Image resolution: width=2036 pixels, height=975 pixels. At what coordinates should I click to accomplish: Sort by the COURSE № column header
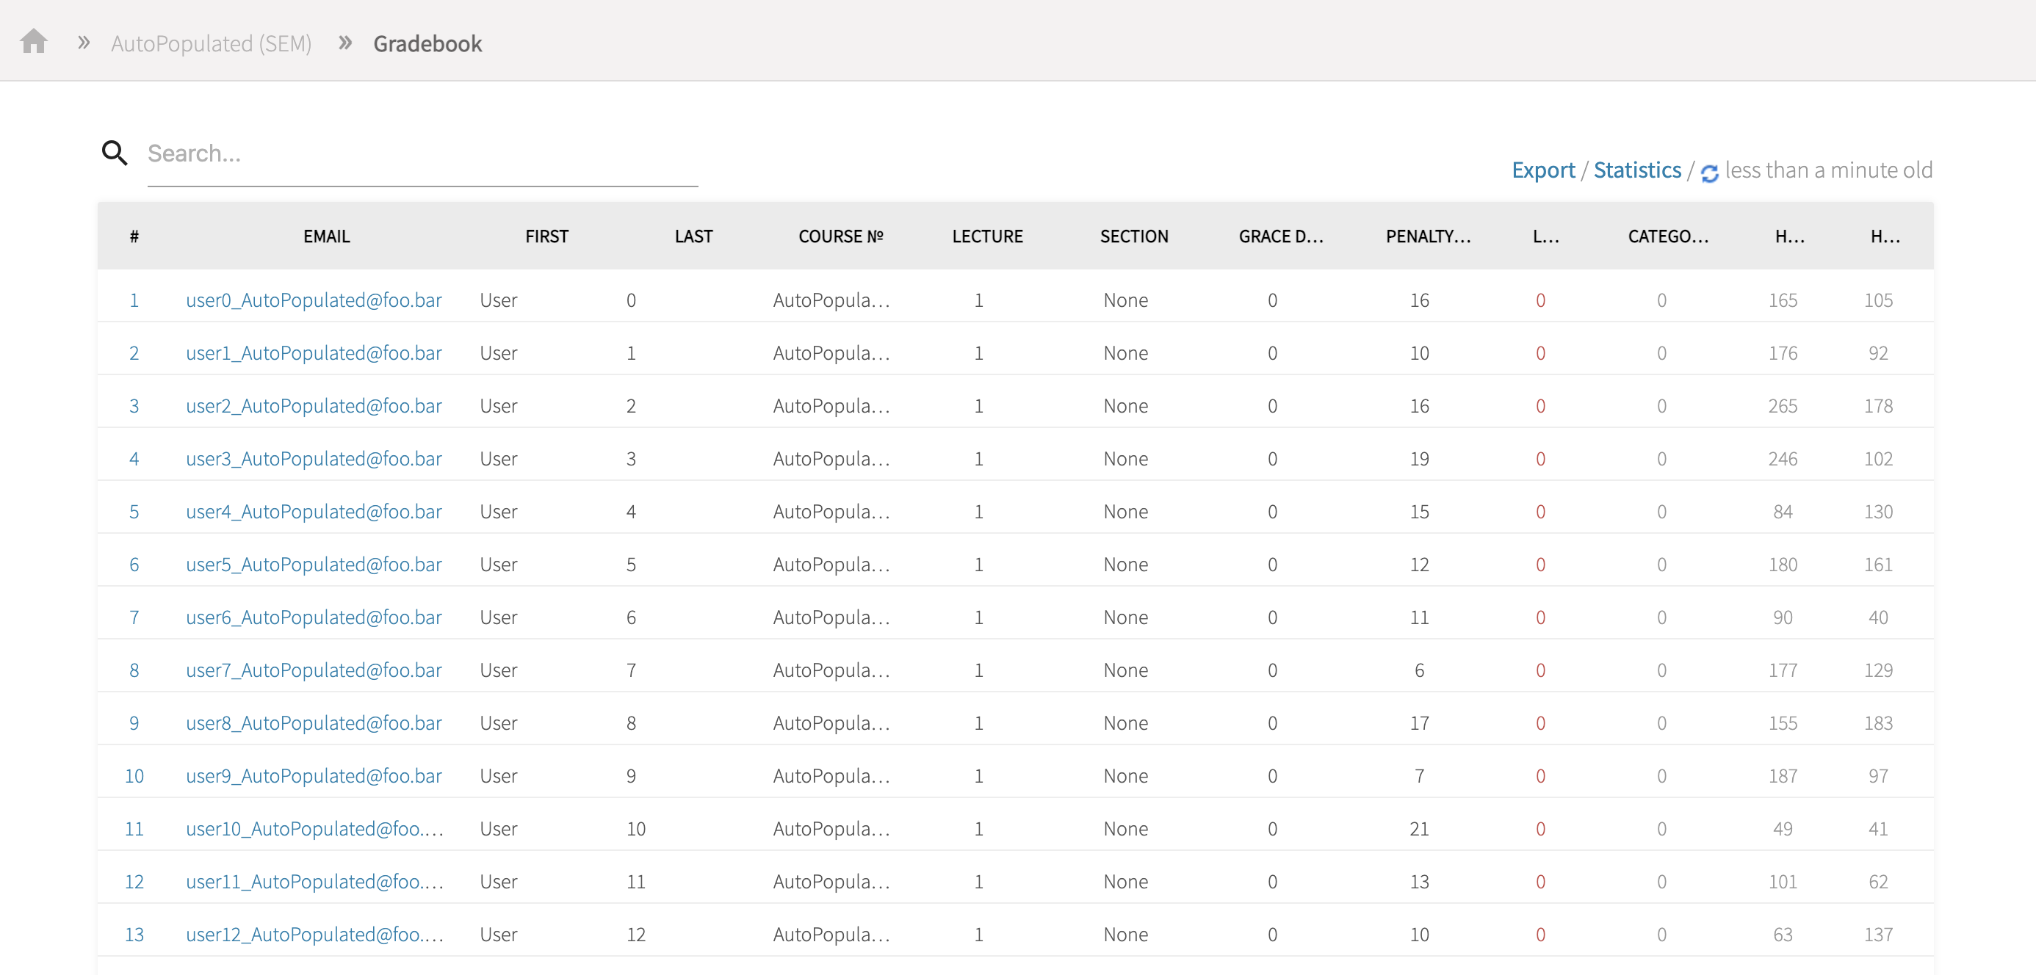pos(840,236)
